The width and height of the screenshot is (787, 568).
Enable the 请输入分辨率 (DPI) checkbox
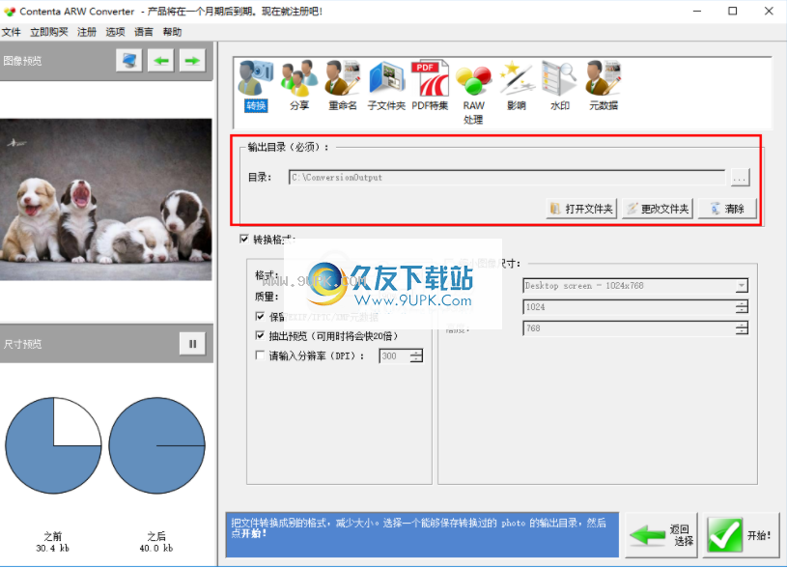coord(260,355)
